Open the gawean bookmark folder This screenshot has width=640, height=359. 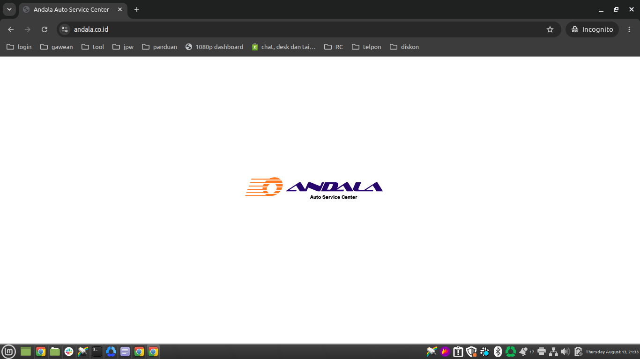click(x=57, y=47)
